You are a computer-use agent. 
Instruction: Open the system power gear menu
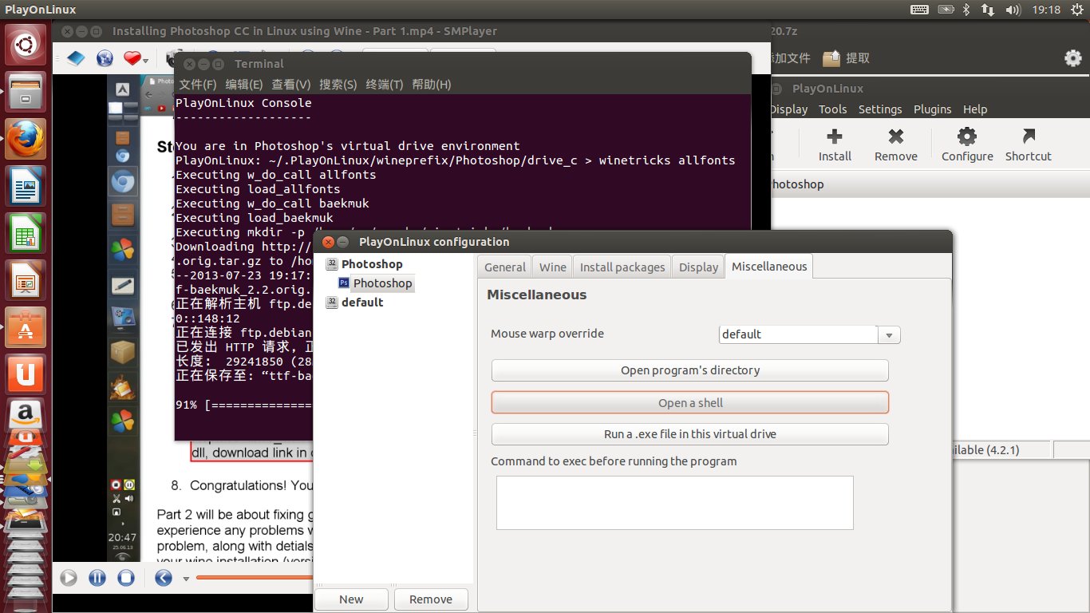click(1076, 10)
